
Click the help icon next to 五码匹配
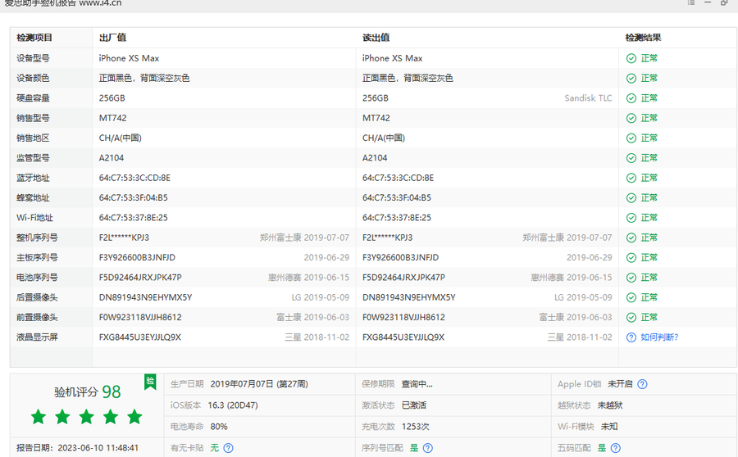tap(616, 448)
